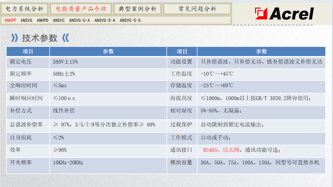Go to the 典型案例分析 tab
Screen dimensions: 333x187
(x=137, y=9)
